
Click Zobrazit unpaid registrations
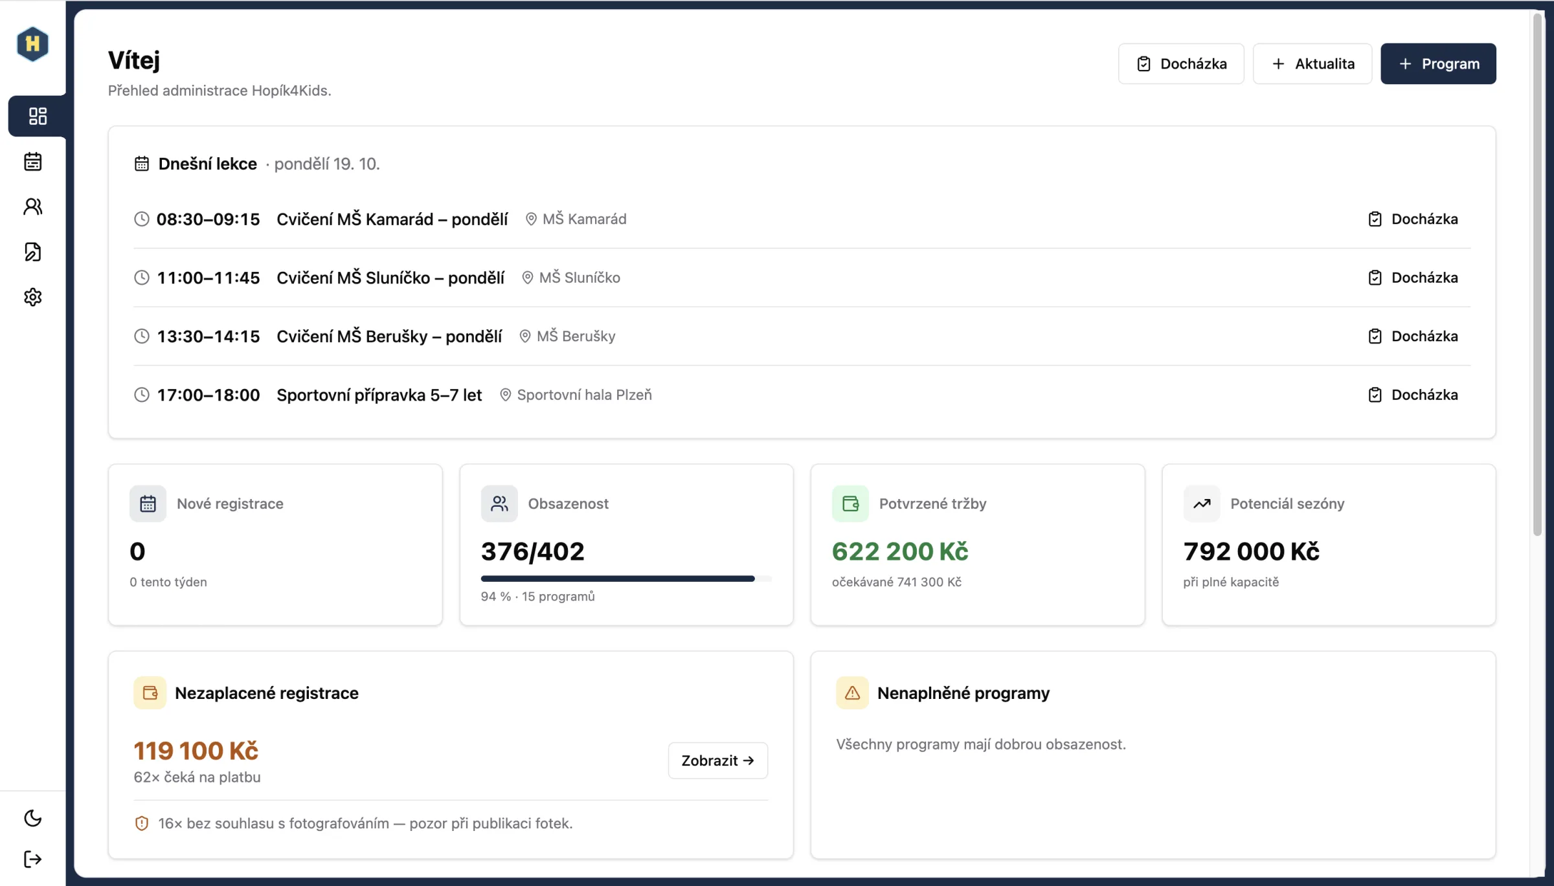coord(718,760)
